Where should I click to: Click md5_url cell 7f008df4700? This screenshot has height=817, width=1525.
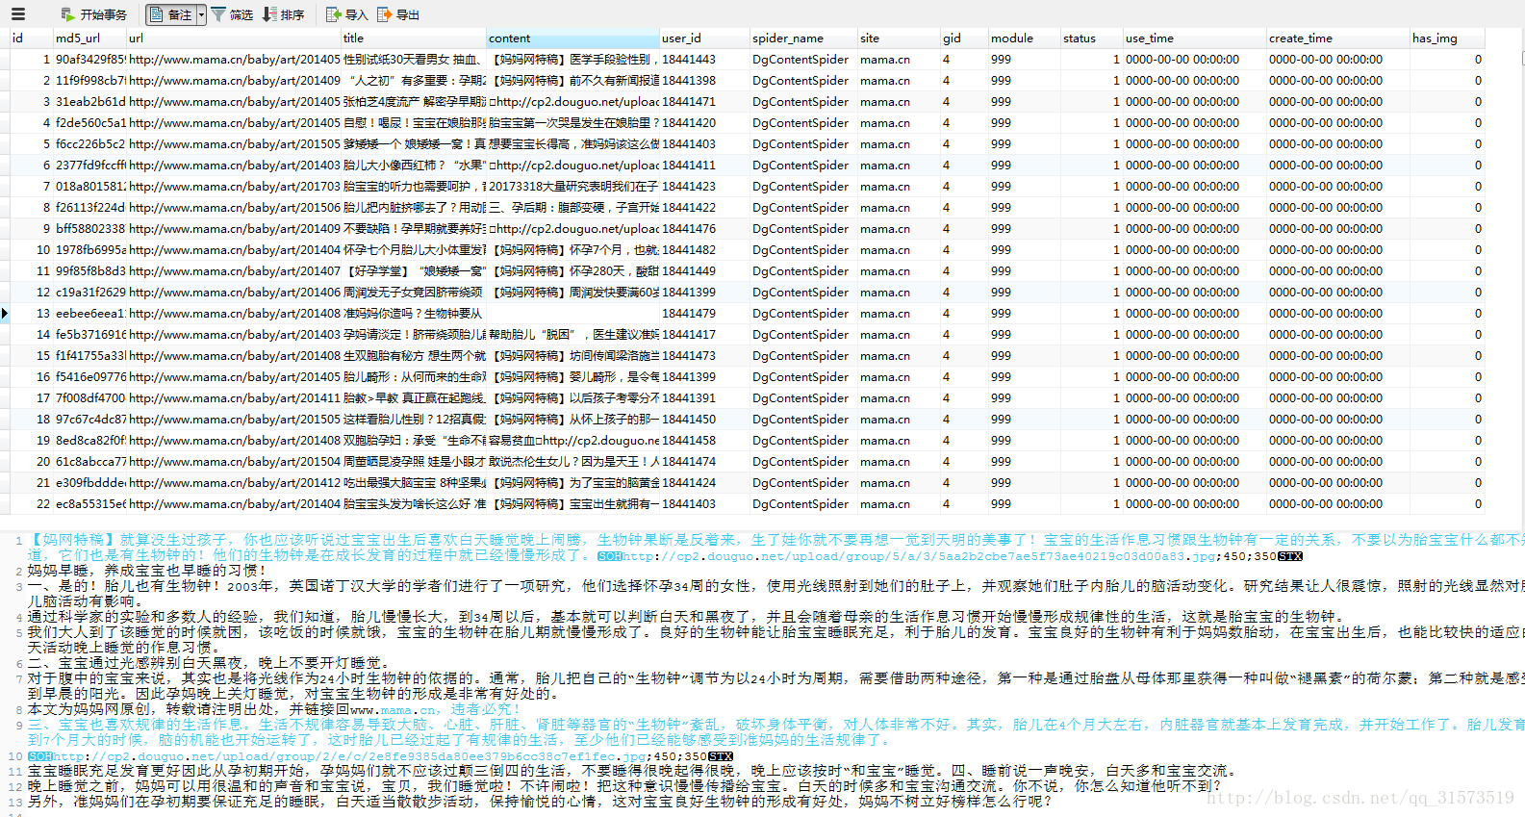coord(89,398)
